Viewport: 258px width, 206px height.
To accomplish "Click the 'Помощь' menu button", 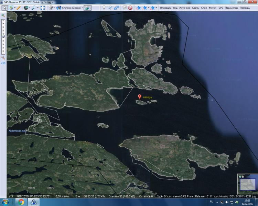I will pos(245,8).
